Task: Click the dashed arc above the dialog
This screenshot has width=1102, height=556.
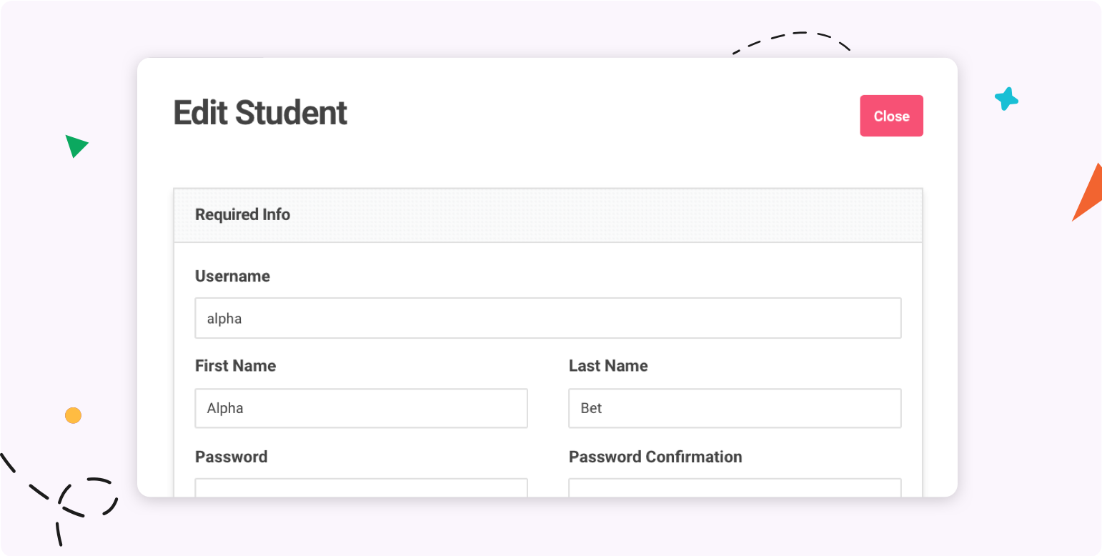Action: click(x=792, y=42)
